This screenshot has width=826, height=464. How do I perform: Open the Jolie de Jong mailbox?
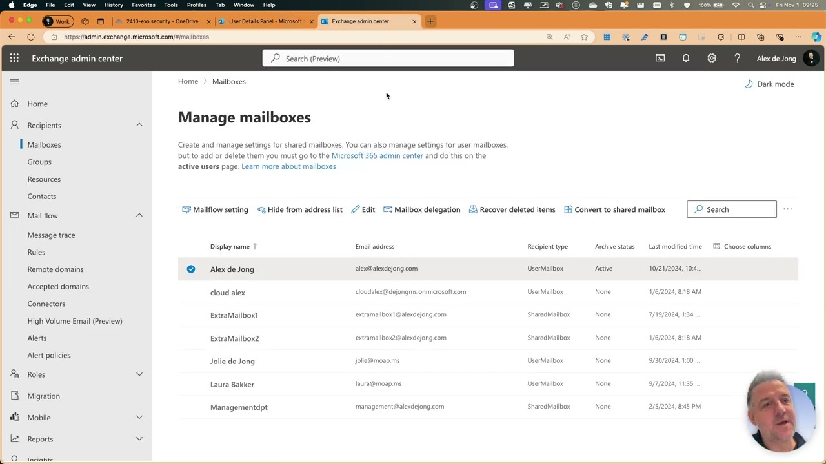click(x=232, y=361)
